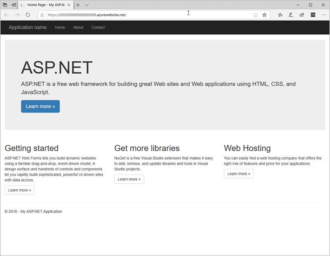The image size is (330, 256).
Task: Open the Favorites hub icon
Action: 280,15
